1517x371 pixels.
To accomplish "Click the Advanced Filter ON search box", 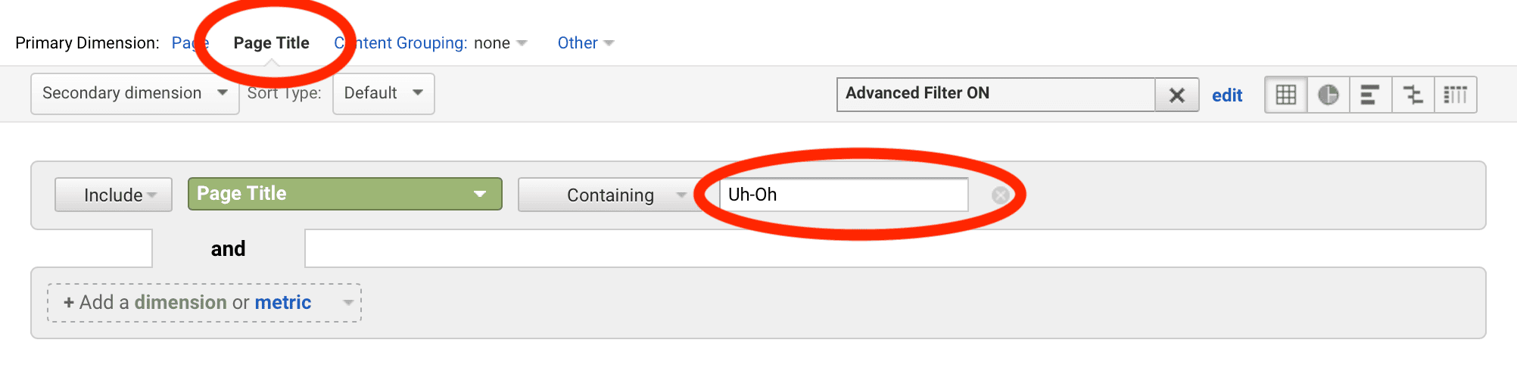I will click(x=996, y=95).
